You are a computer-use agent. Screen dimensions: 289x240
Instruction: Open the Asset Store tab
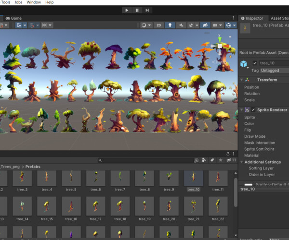(279, 18)
